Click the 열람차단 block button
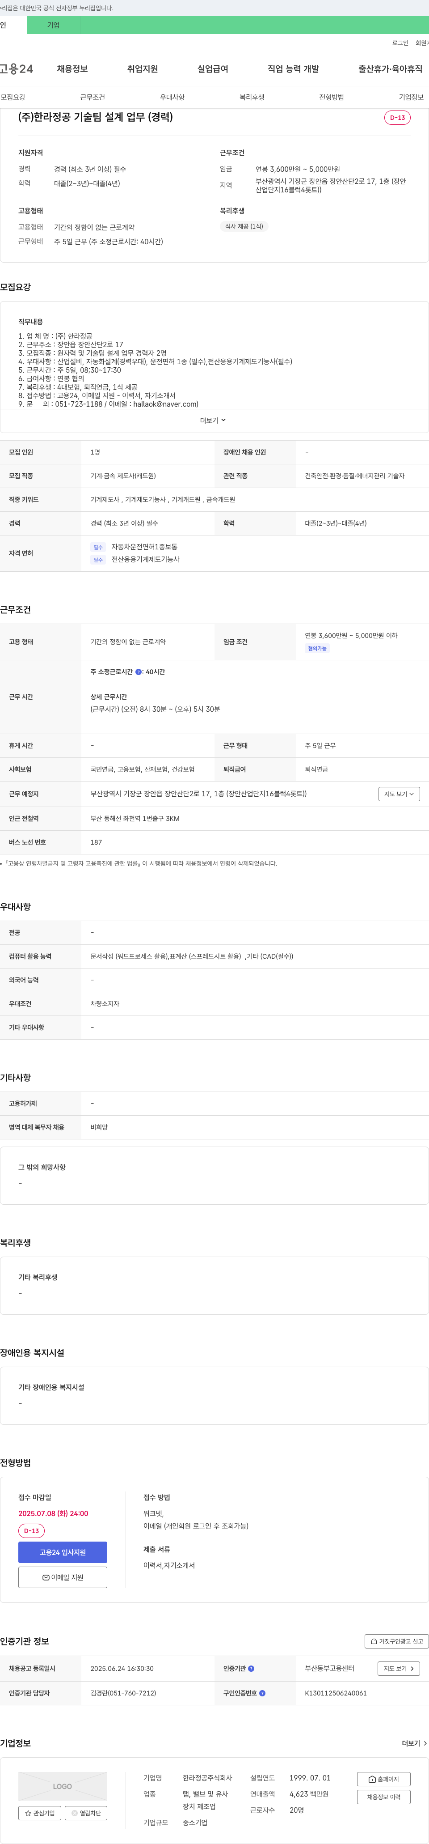The image size is (429, 1844). 86,1813
